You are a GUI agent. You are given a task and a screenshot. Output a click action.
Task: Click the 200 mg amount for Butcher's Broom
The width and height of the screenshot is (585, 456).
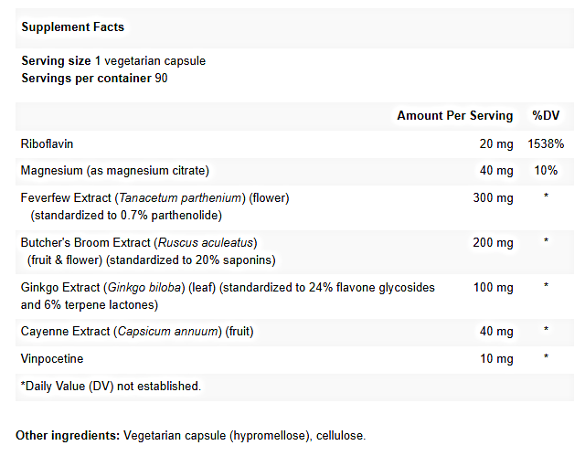(x=495, y=243)
